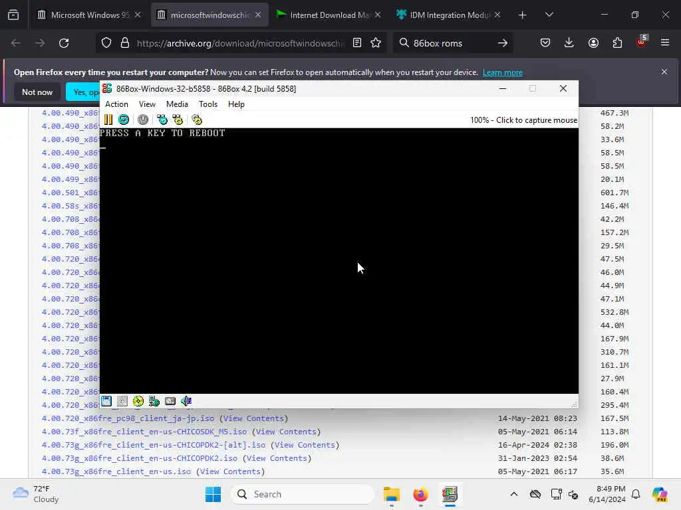Click the file size 601.7M
This screenshot has height=510, width=681.
pyautogui.click(x=614, y=193)
